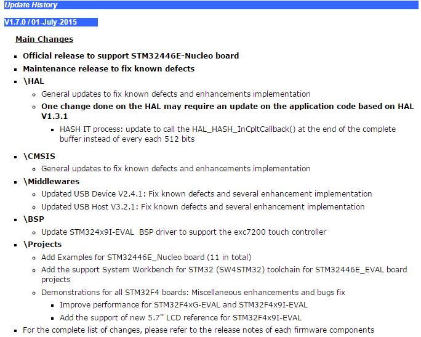This screenshot has height=337, width=421.
Task: Click 'Updated USB Host V3.2.1' line
Action: click(202, 206)
